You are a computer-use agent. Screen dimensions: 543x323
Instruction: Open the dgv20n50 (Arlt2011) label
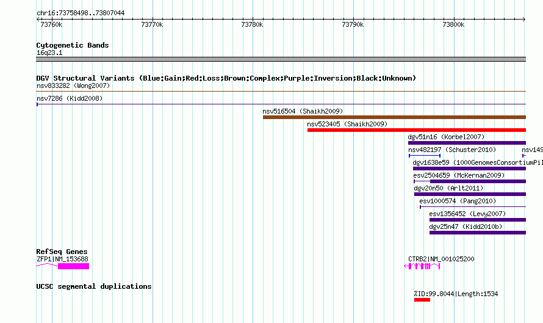point(448,188)
